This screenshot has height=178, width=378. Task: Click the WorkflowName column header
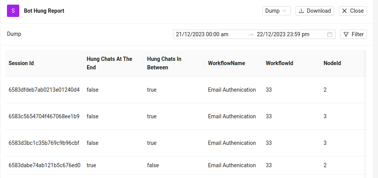click(x=227, y=63)
